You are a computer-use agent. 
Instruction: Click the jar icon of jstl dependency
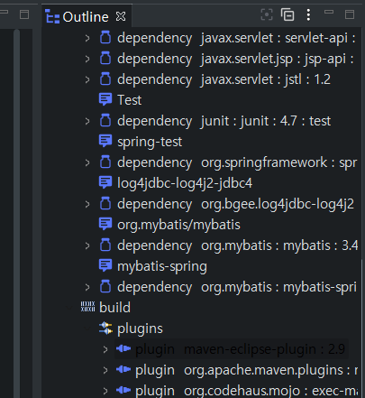(x=105, y=79)
